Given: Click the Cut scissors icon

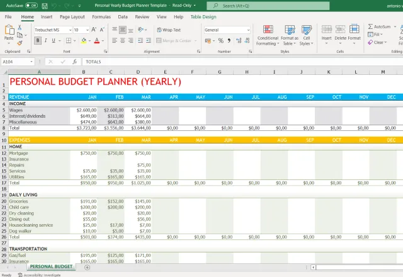Looking at the screenshot, I should click(20, 27).
